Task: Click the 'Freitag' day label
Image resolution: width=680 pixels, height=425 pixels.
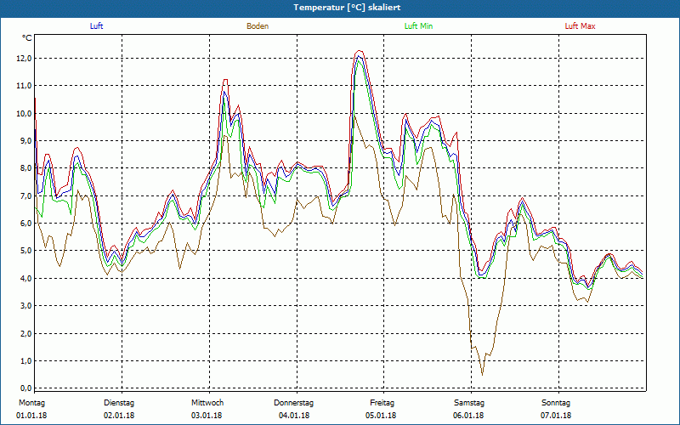Action: 382,403
